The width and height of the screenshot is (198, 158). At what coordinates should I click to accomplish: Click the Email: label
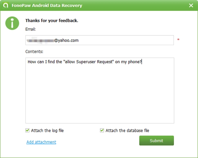pos(31,29)
